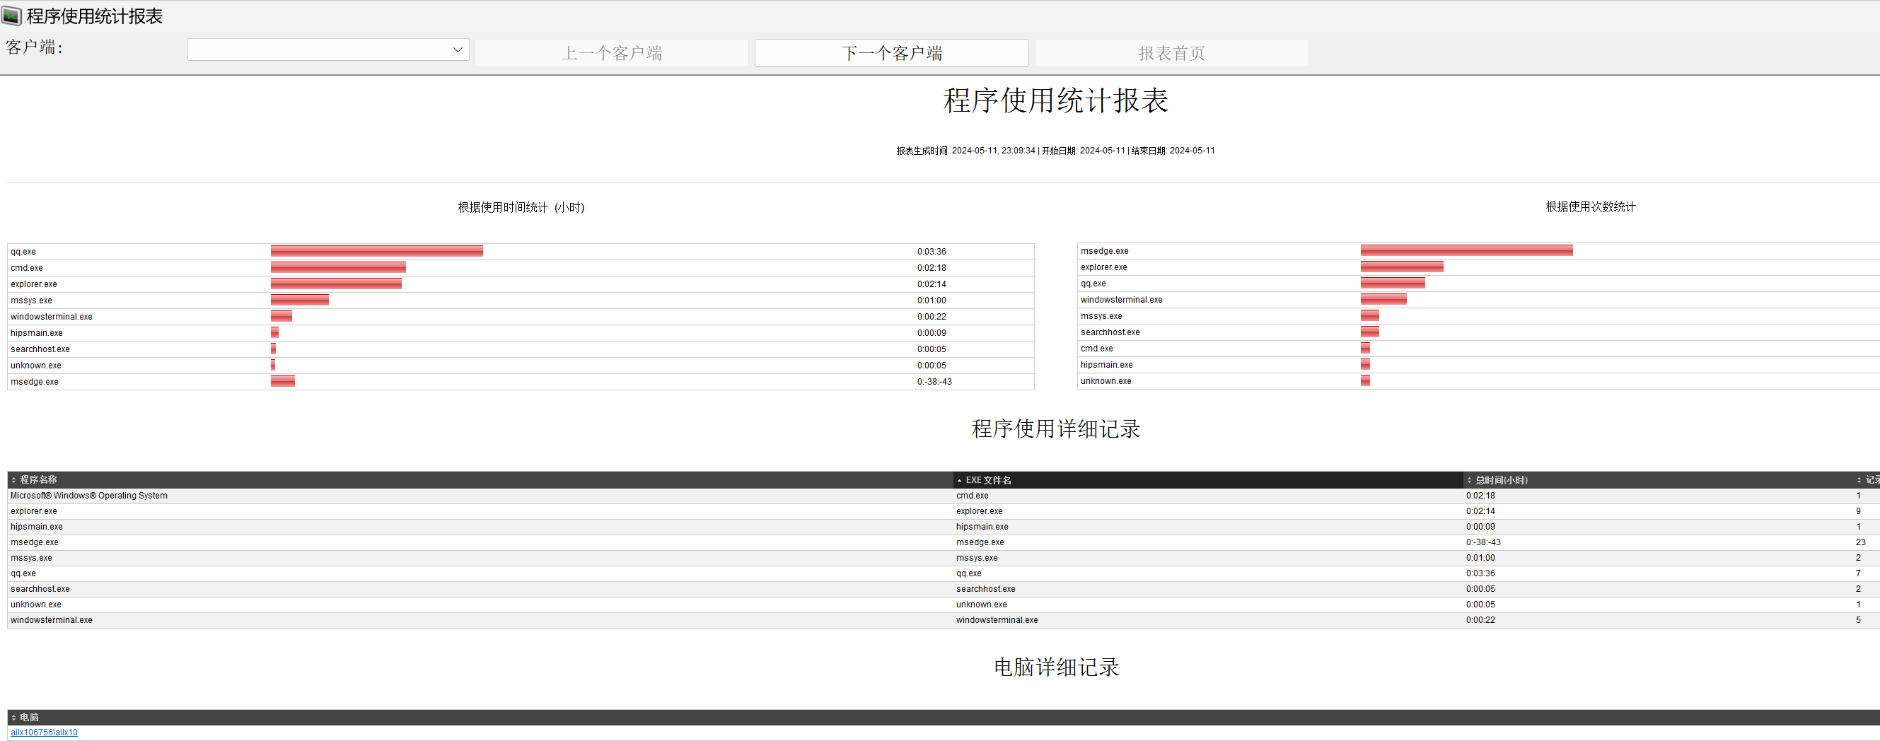Click the 下一个客户端 button
This screenshot has width=1880, height=741.
click(x=891, y=53)
